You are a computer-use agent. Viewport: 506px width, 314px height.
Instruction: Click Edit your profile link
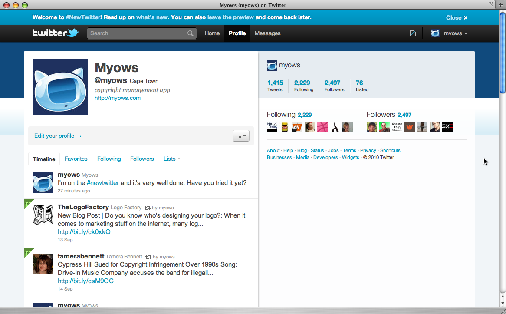pyautogui.click(x=58, y=136)
